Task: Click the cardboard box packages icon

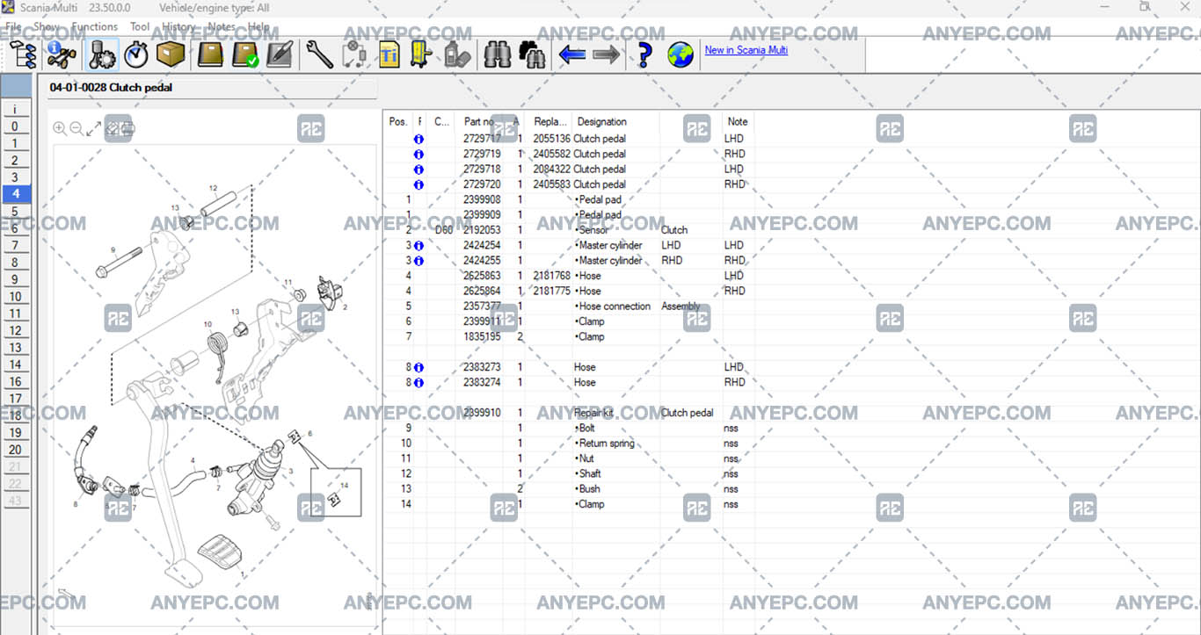Action: click(171, 54)
